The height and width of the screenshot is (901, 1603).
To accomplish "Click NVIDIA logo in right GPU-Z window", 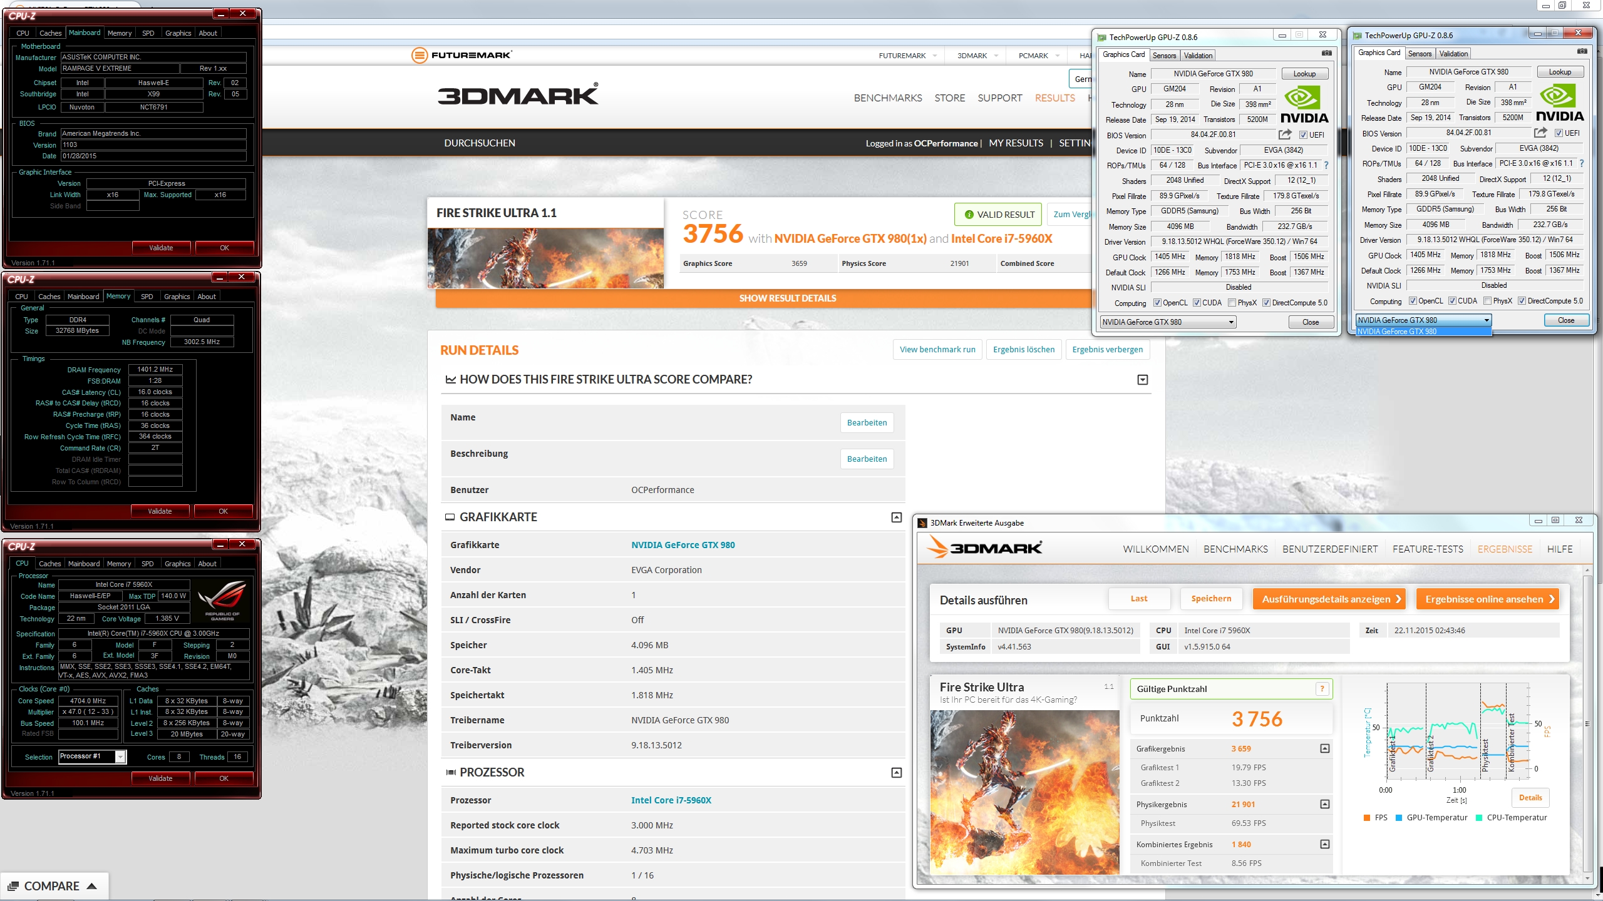I will (x=1559, y=103).
